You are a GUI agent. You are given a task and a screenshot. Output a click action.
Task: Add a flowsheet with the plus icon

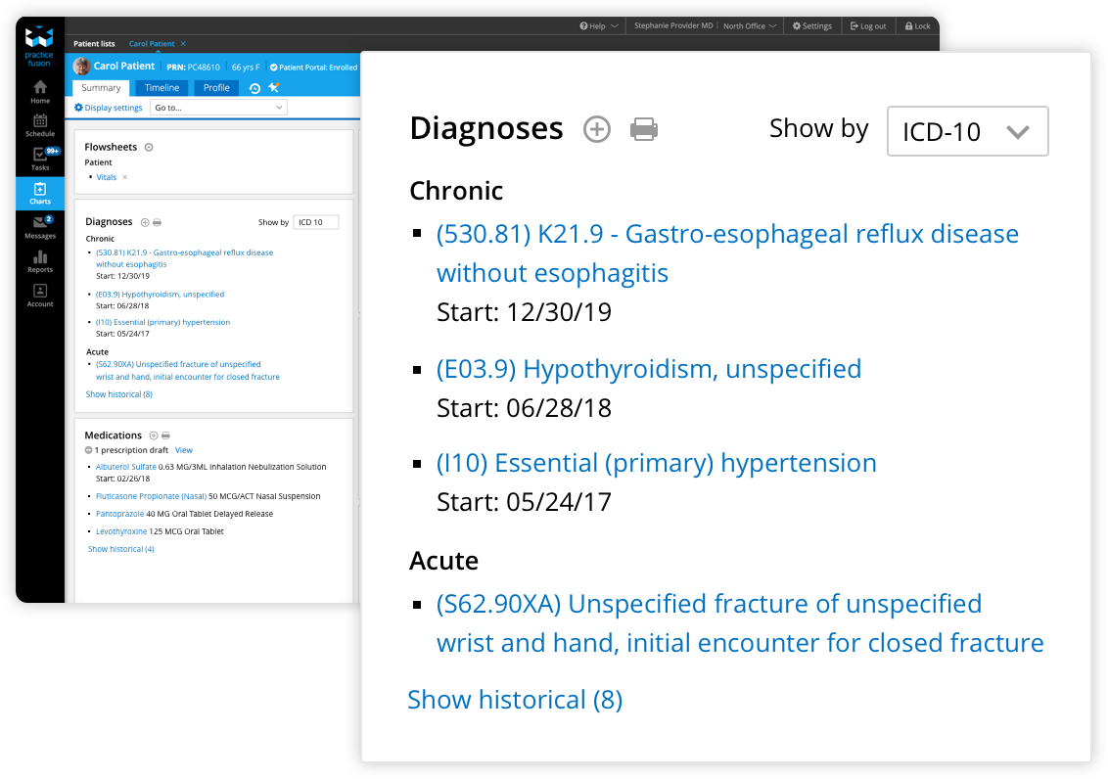149,148
